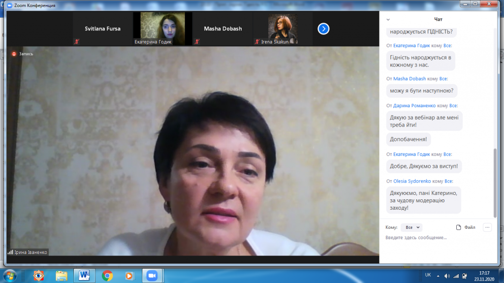Open chat options three-dot menu
Screen dimensions: 504x283
point(487,227)
